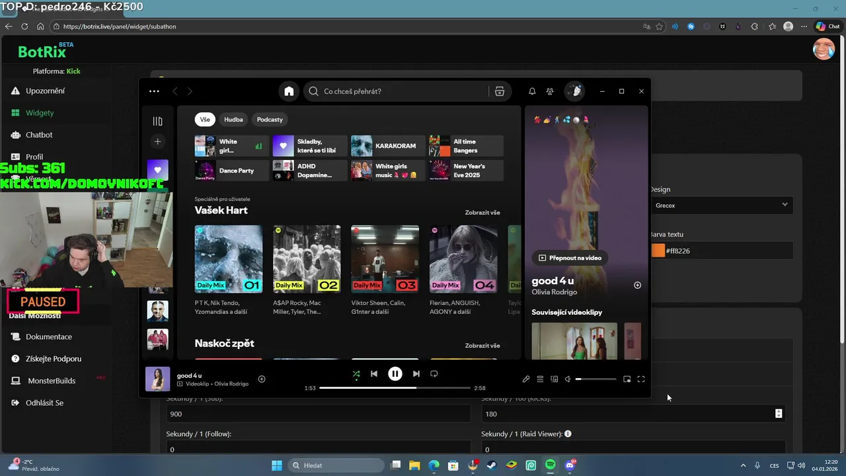This screenshot has height=476, width=846.
Task: Click the Raid Viewer info icon
Action: 568,434
